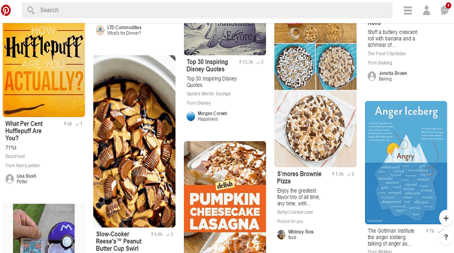Click Jonetta Brown's profile avatar
The height and width of the screenshot is (253, 454).
point(372,76)
